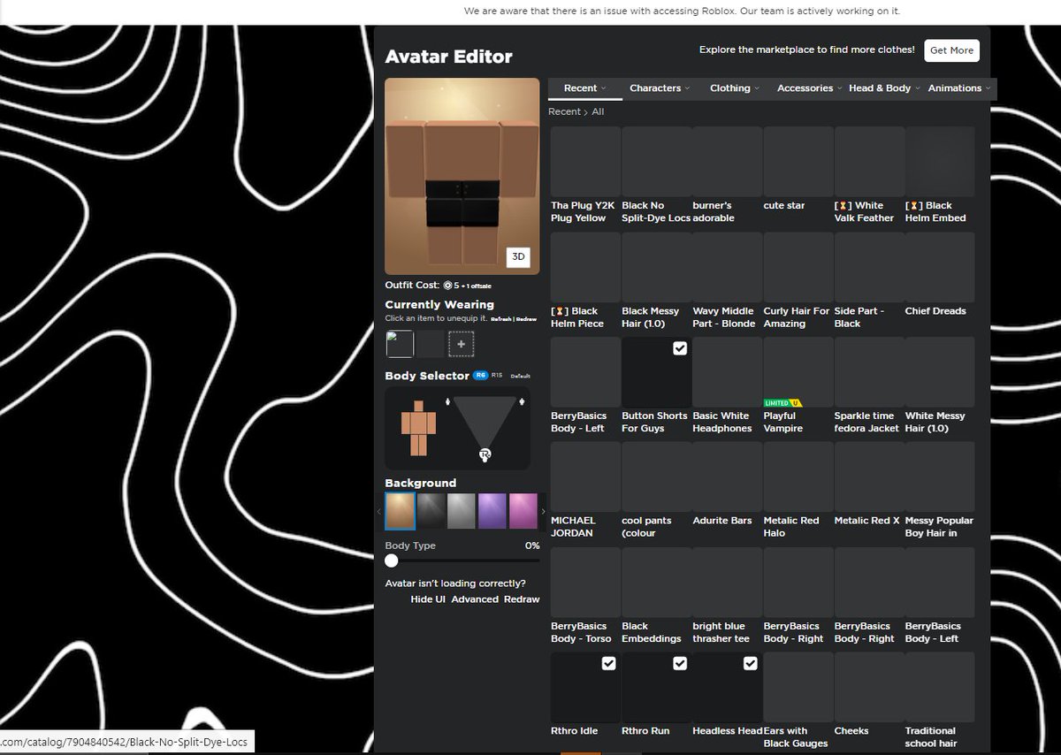
Task: Click the small figure icon at triangle's right corner
Action: pyautogui.click(x=522, y=402)
